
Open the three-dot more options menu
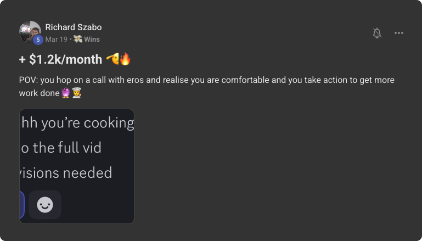pyautogui.click(x=399, y=33)
